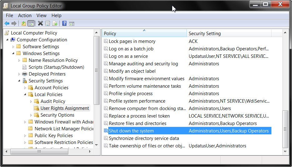The image size is (292, 167).
Task: Open the Help menu
Action: 56,16
